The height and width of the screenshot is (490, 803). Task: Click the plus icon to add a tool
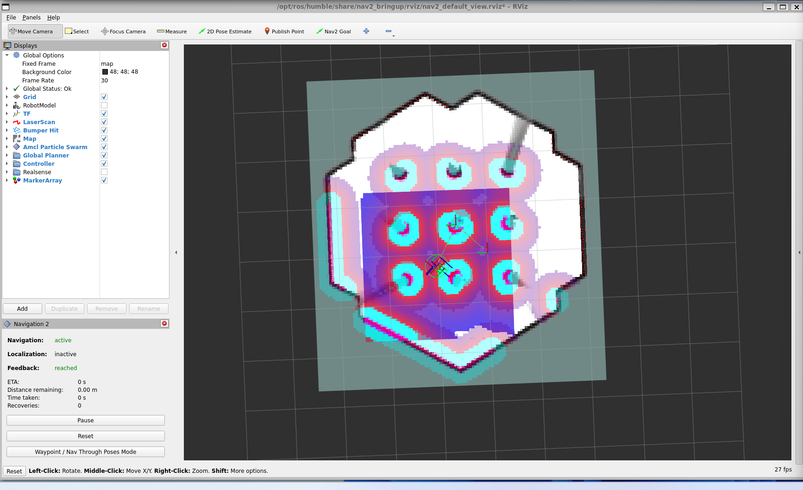366,31
